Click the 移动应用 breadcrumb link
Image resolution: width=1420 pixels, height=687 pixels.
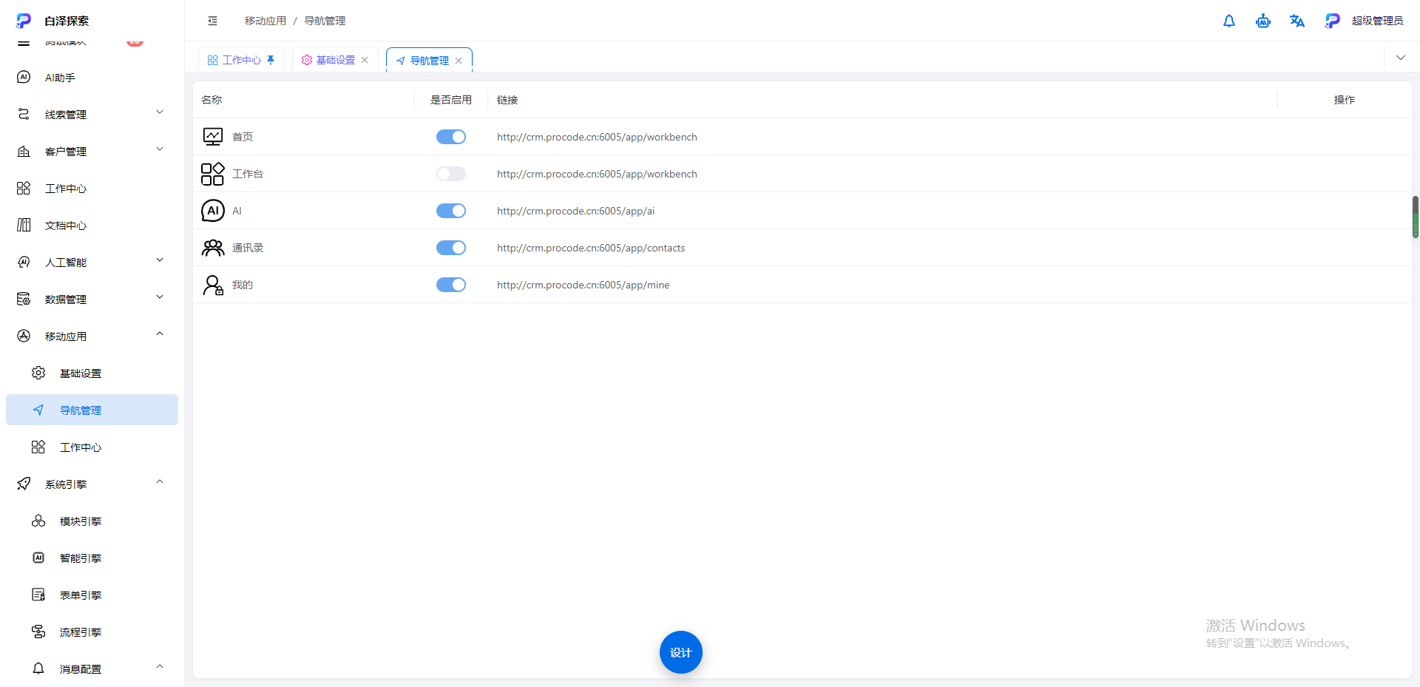(265, 21)
